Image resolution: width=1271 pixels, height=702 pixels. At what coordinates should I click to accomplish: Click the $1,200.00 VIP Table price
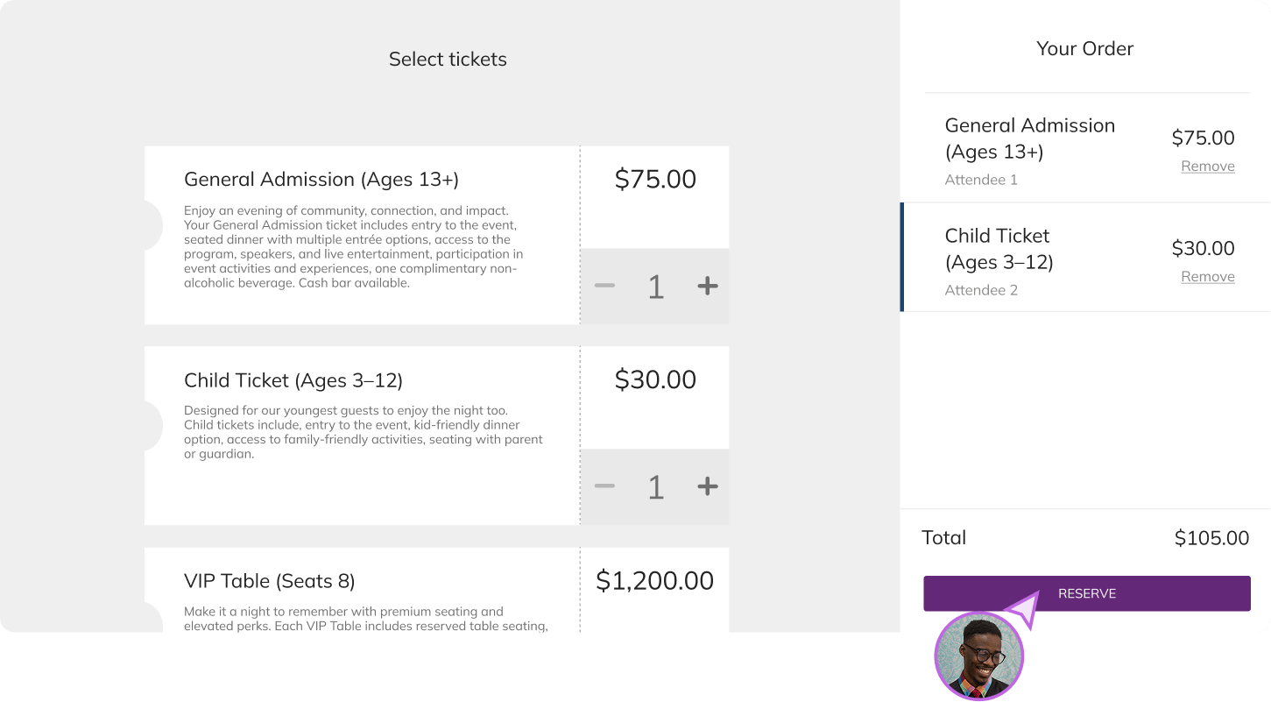click(654, 580)
